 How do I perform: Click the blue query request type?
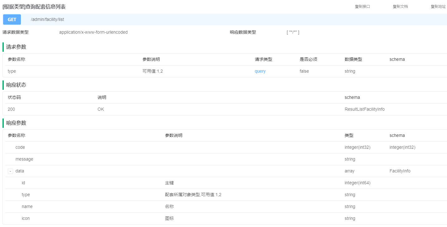260,71
